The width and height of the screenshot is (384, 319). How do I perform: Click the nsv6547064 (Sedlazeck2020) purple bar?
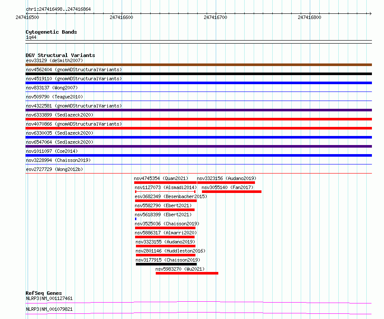pos(198,146)
